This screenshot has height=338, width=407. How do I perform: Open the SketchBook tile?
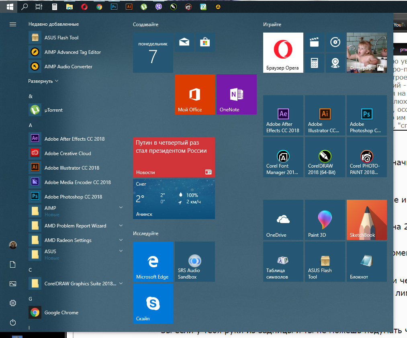(x=366, y=220)
